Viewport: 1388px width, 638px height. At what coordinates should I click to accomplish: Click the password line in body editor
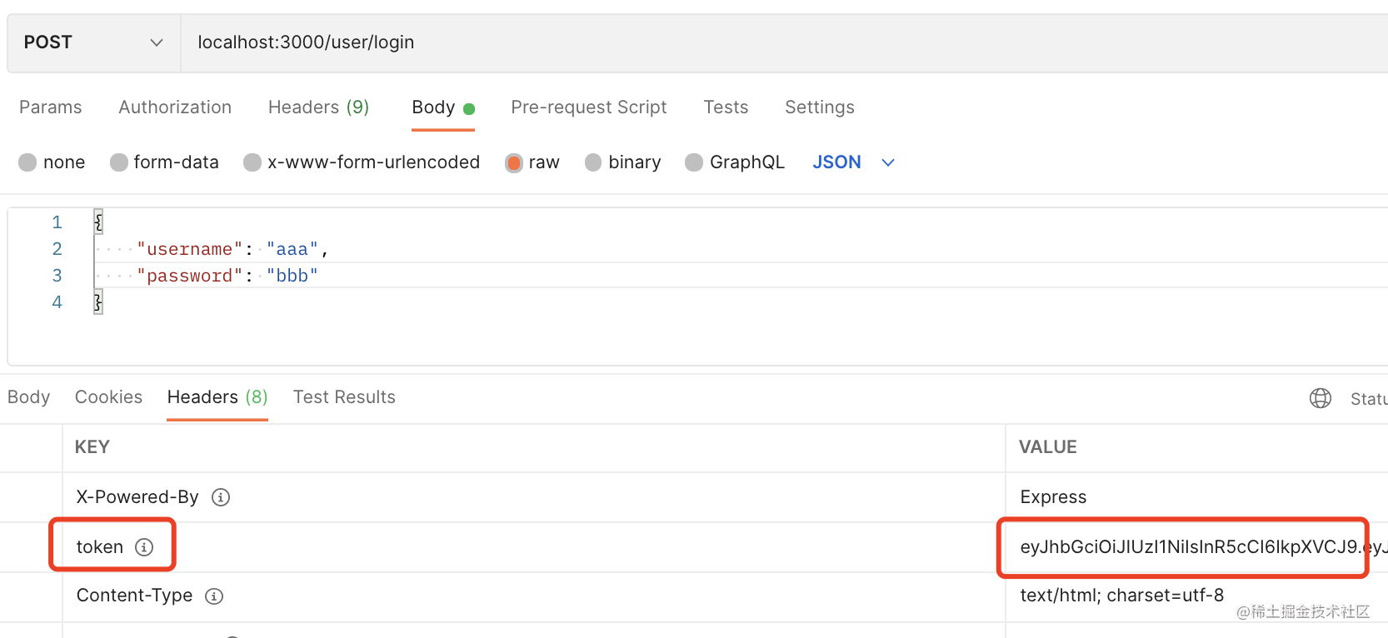coord(227,276)
